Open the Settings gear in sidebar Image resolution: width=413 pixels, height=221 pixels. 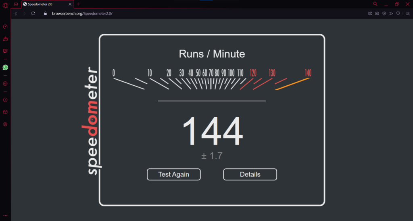coord(5,124)
